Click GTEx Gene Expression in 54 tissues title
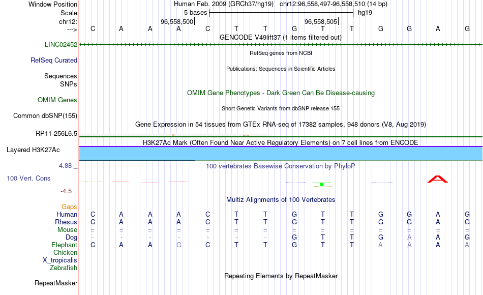 tap(281, 124)
